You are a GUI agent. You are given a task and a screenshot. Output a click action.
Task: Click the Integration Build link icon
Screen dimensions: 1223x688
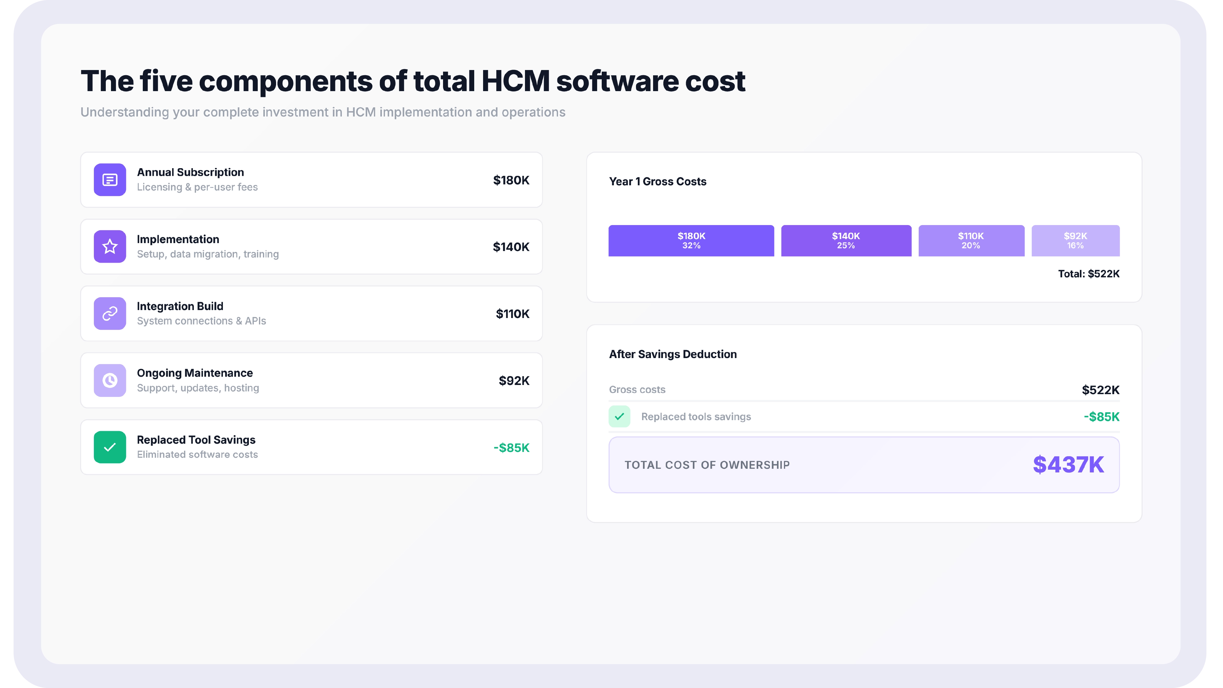[110, 313]
